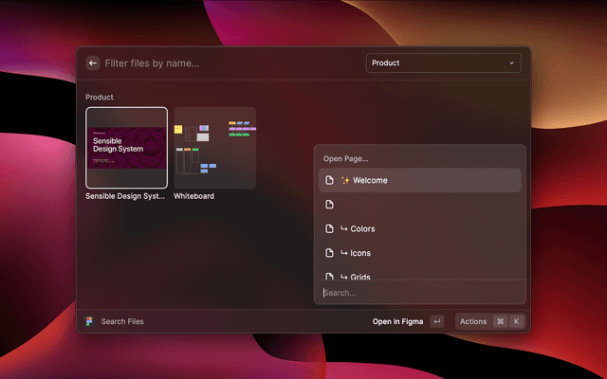Click the Search field in the Open Page panel

click(x=417, y=293)
